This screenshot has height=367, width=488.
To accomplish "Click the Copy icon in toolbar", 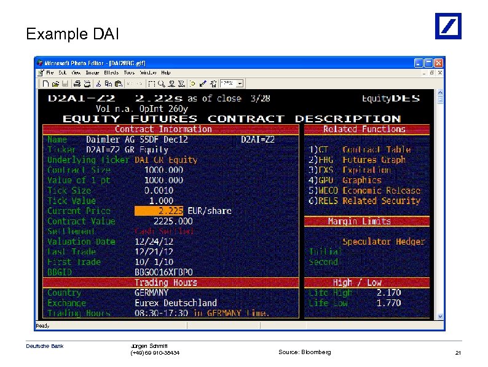I will pos(108,84).
